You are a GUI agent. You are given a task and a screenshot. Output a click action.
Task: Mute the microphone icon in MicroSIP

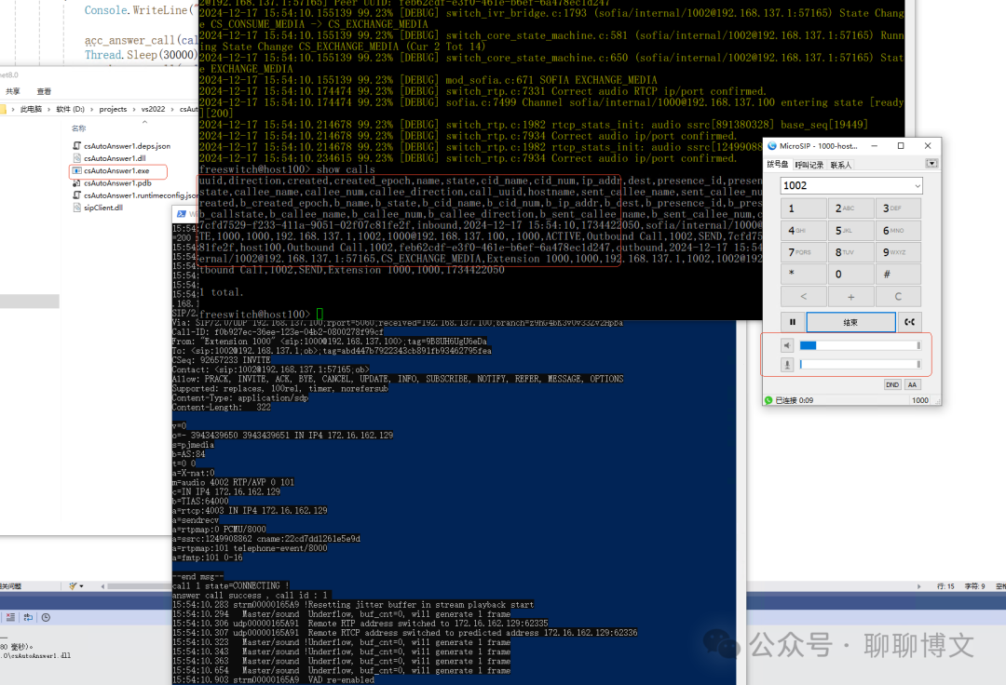click(787, 365)
